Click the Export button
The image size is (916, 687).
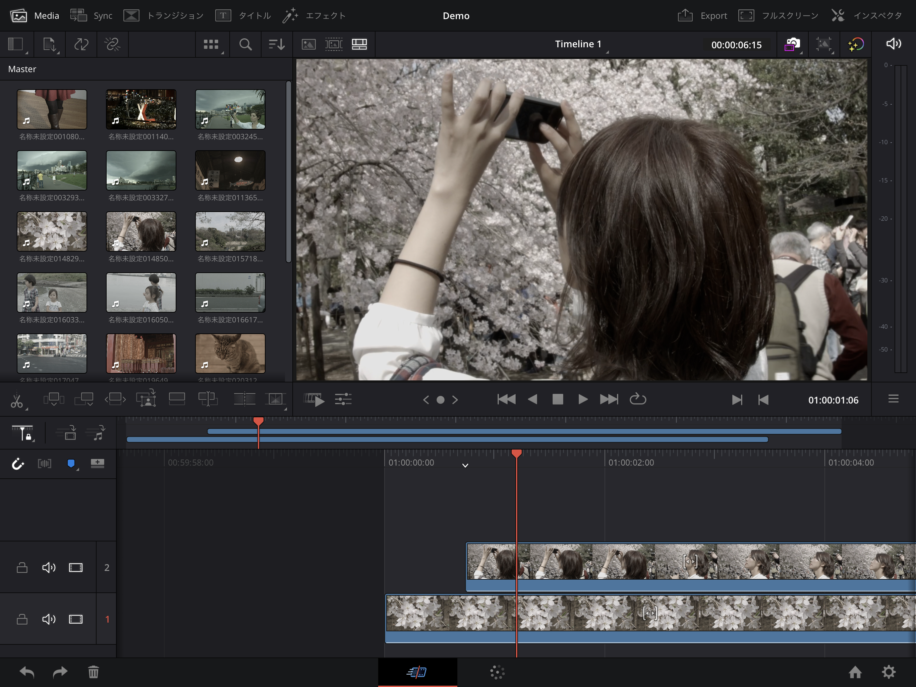click(702, 16)
